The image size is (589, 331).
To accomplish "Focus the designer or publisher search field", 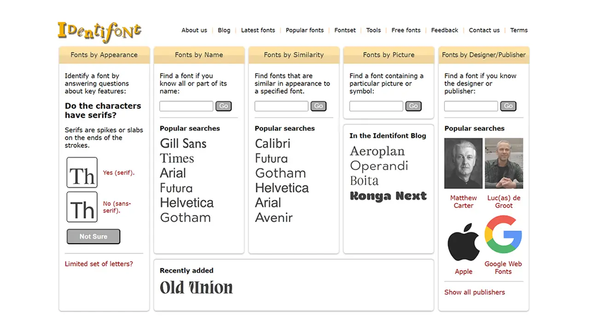I will [x=471, y=106].
